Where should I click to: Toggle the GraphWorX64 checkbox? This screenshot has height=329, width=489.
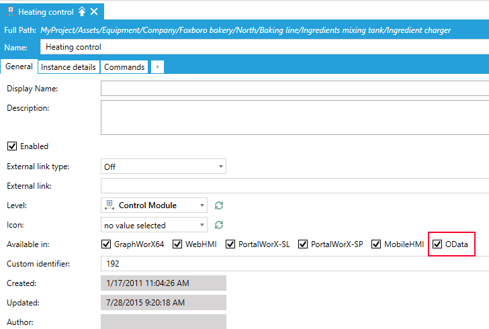(x=106, y=244)
